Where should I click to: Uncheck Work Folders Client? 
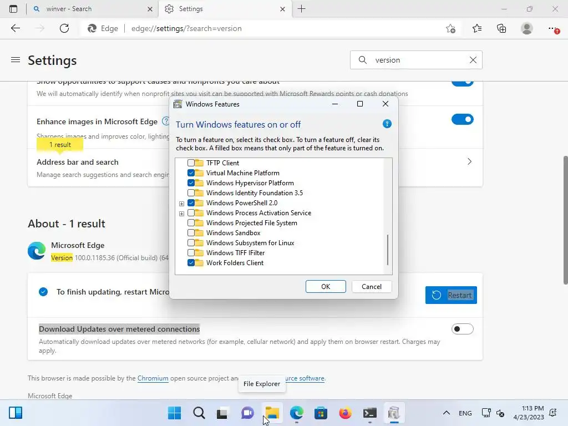pyautogui.click(x=191, y=262)
